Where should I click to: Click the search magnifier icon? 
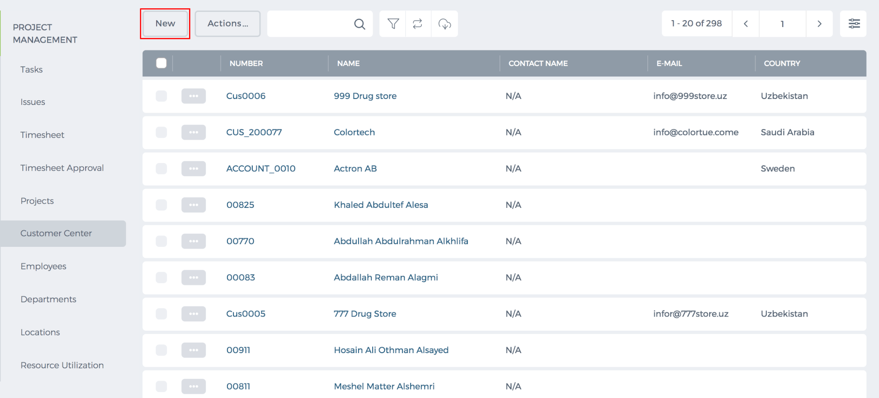(360, 24)
